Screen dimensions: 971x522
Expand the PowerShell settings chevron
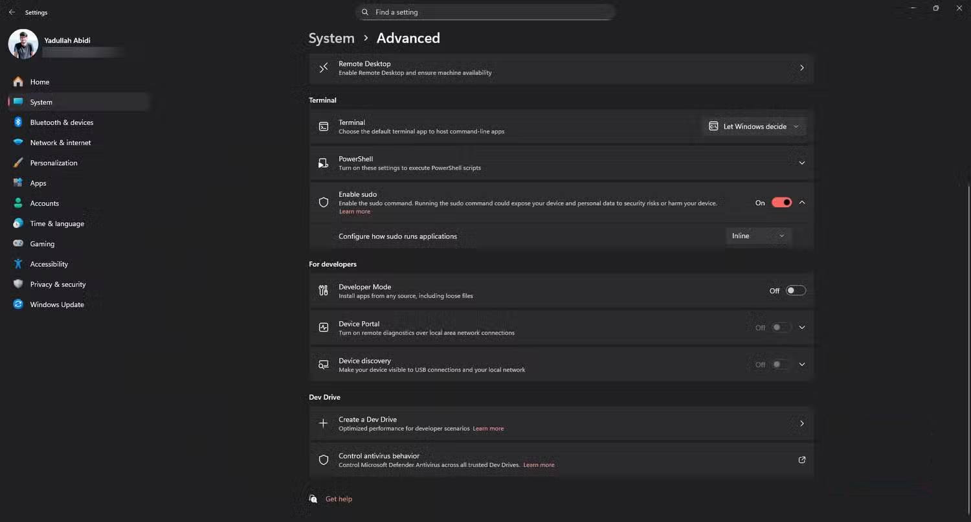[802, 163]
